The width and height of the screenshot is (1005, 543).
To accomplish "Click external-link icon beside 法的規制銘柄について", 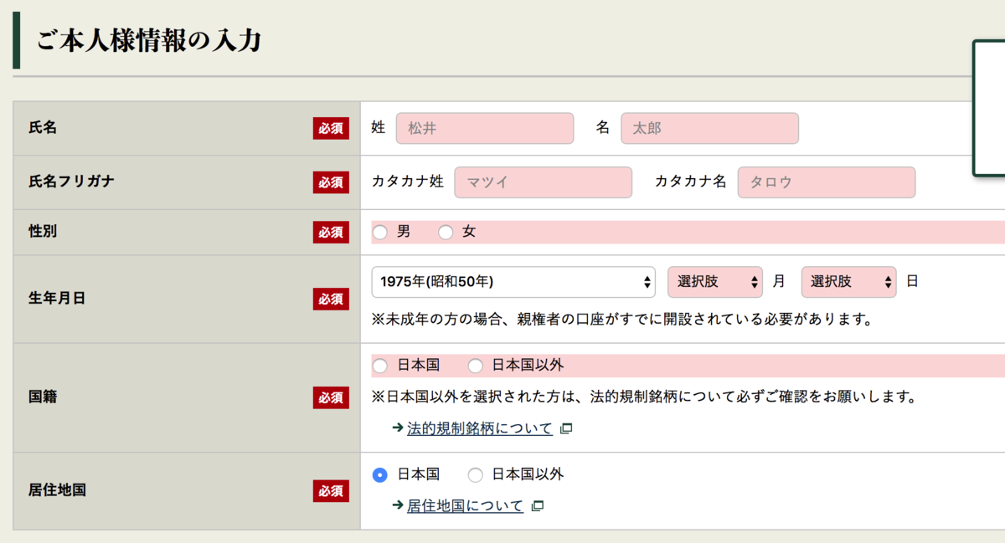I will [566, 428].
